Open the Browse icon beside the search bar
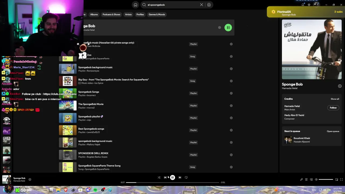This screenshot has height=194, width=345. (209, 5)
